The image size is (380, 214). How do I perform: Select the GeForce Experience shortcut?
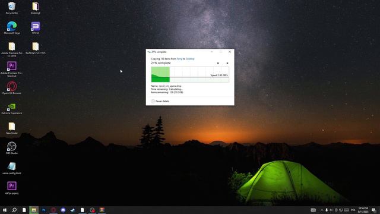pyautogui.click(x=12, y=108)
